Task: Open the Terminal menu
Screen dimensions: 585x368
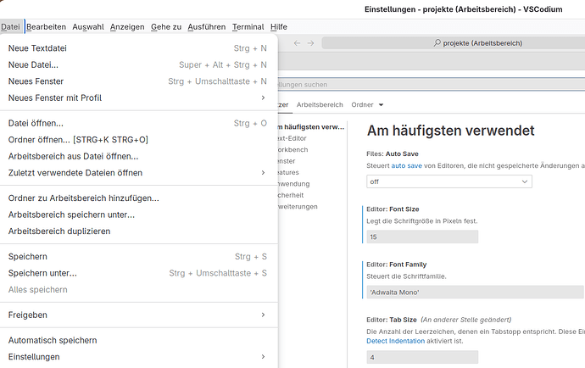Action: pos(248,27)
